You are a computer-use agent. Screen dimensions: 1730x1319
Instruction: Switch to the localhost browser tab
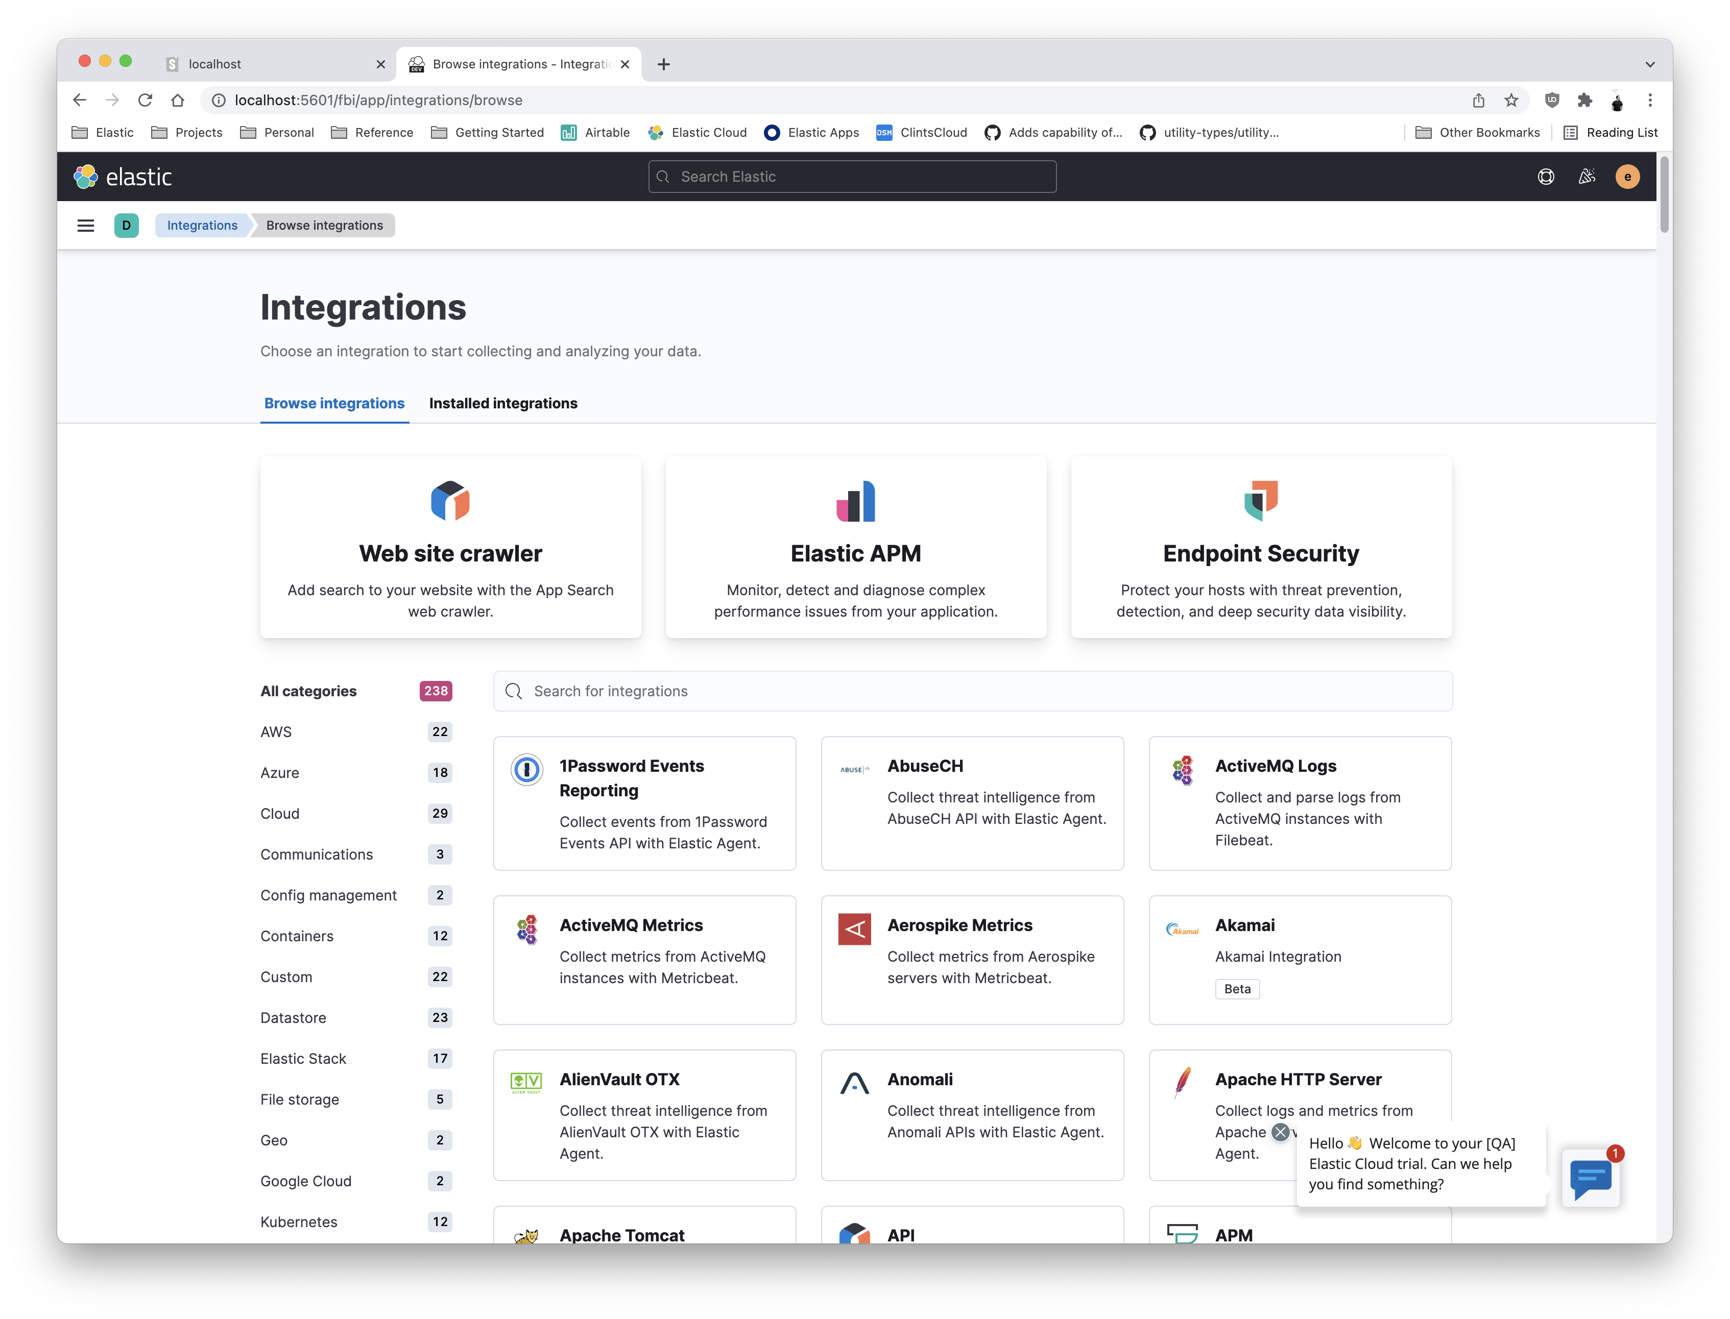coord(267,64)
